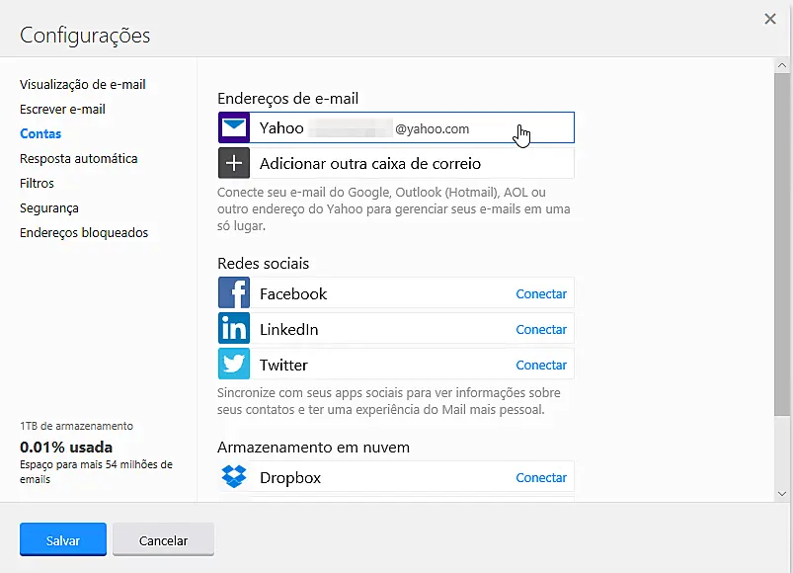Viewport: 793px width, 573px height.
Task: Select Escrever e-mail in sidebar
Action: (62, 110)
